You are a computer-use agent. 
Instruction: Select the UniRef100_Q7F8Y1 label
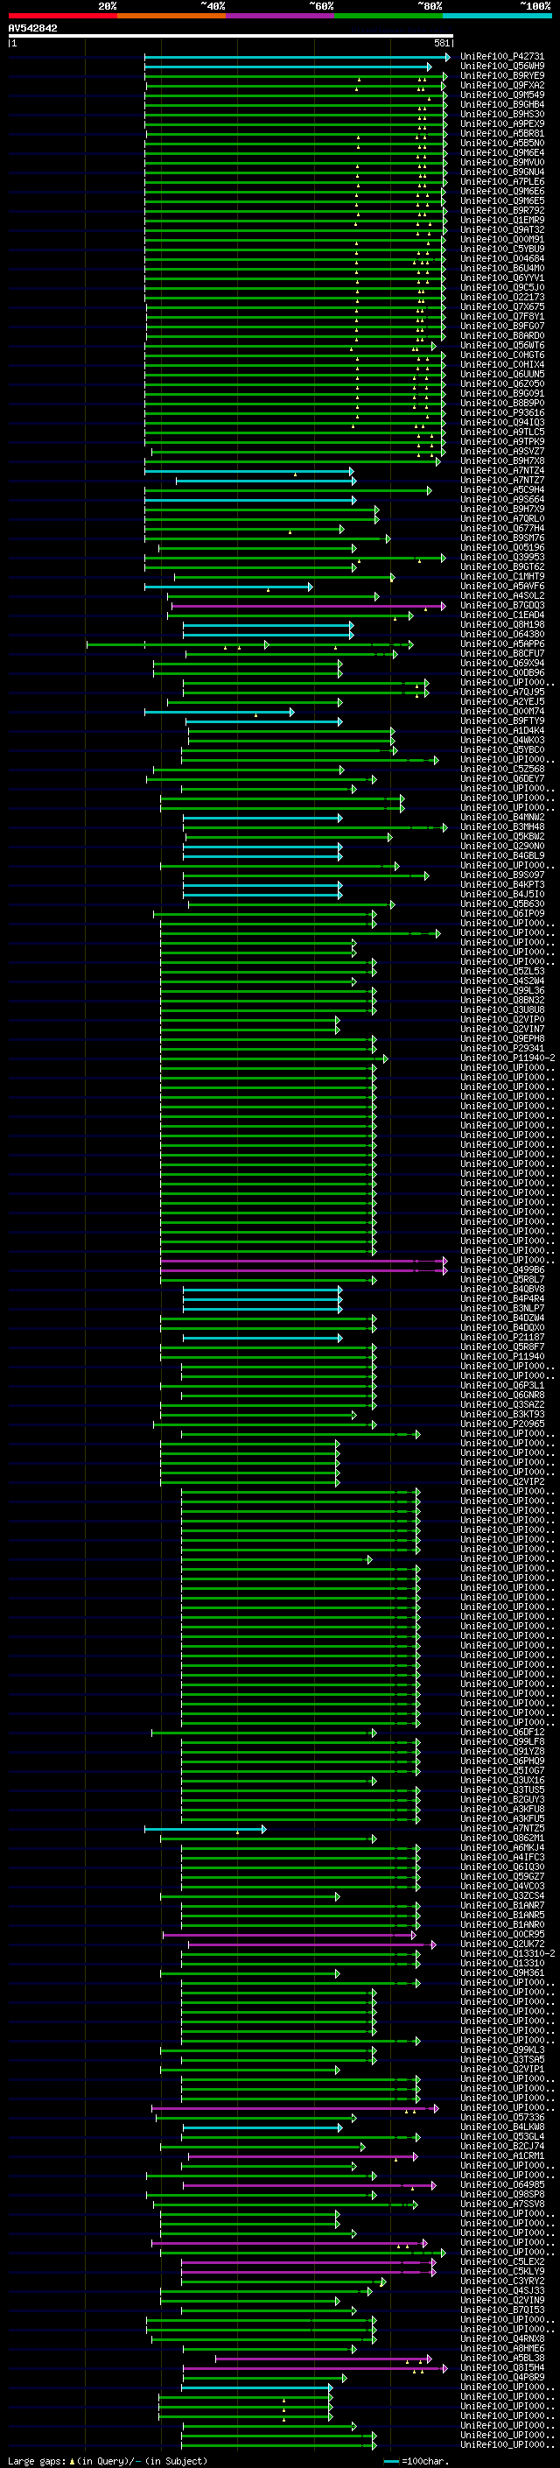point(502,316)
